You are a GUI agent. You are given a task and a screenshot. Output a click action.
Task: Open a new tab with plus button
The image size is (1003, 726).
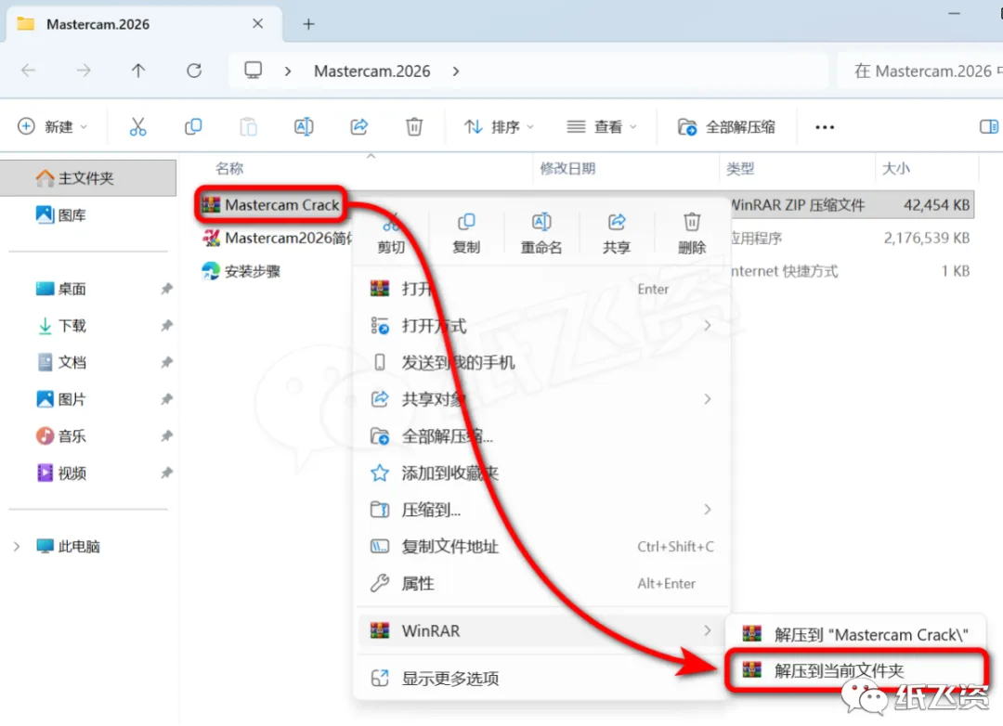click(x=308, y=24)
